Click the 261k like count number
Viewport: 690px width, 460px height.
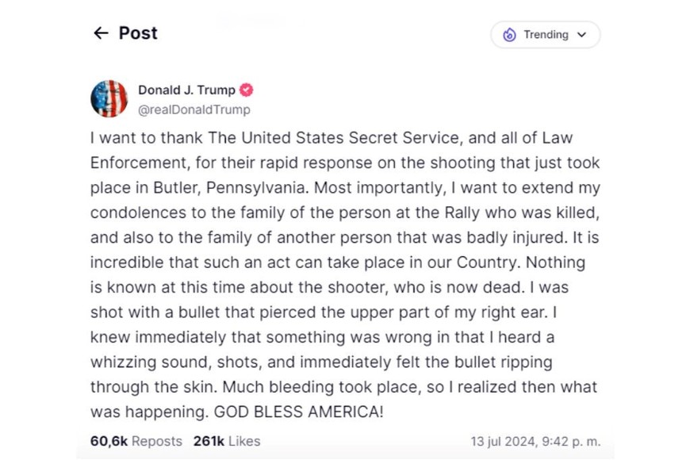coord(208,441)
